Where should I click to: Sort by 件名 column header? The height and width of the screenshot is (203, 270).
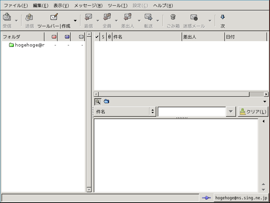147,37
